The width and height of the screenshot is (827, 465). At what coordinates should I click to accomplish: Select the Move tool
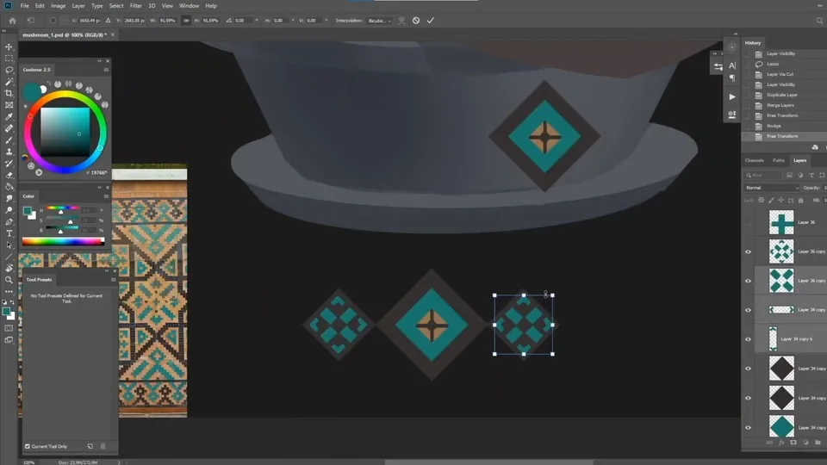[x=9, y=46]
